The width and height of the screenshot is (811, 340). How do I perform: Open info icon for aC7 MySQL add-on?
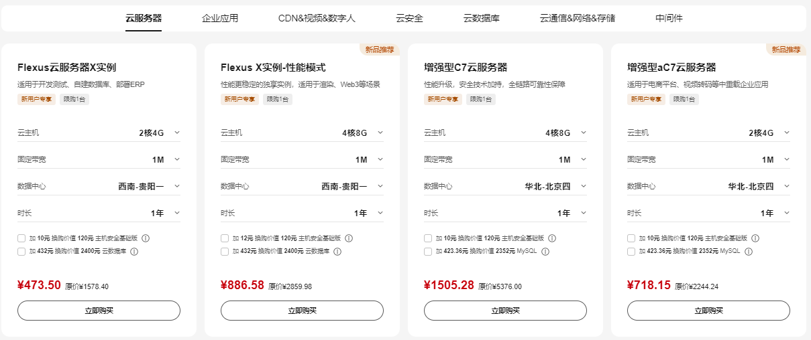748,252
